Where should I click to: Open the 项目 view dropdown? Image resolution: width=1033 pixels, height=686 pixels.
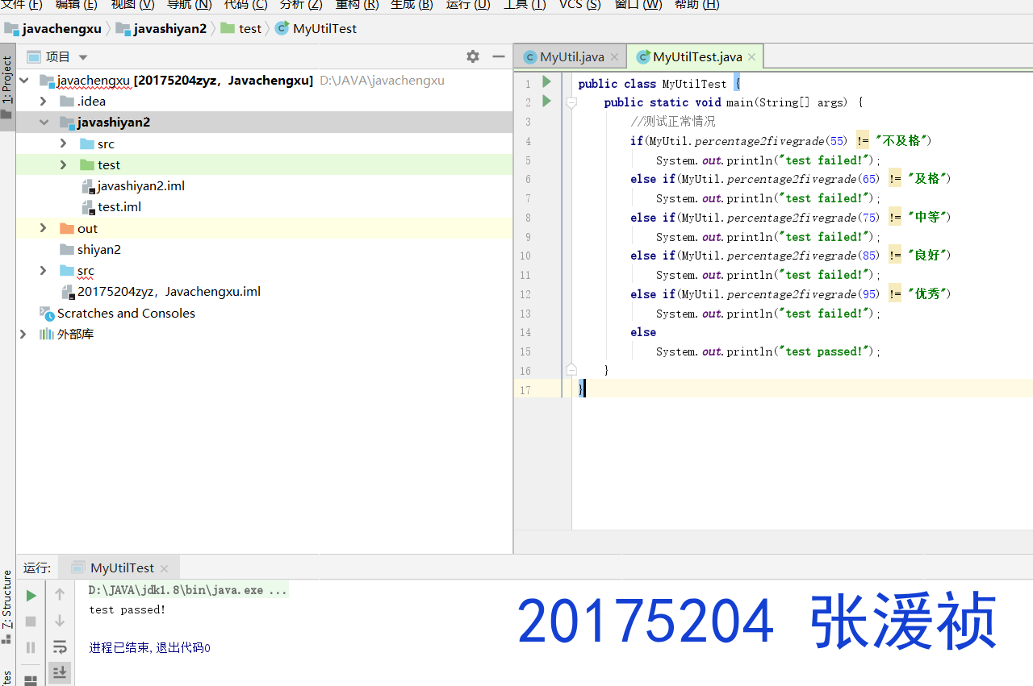click(x=82, y=57)
